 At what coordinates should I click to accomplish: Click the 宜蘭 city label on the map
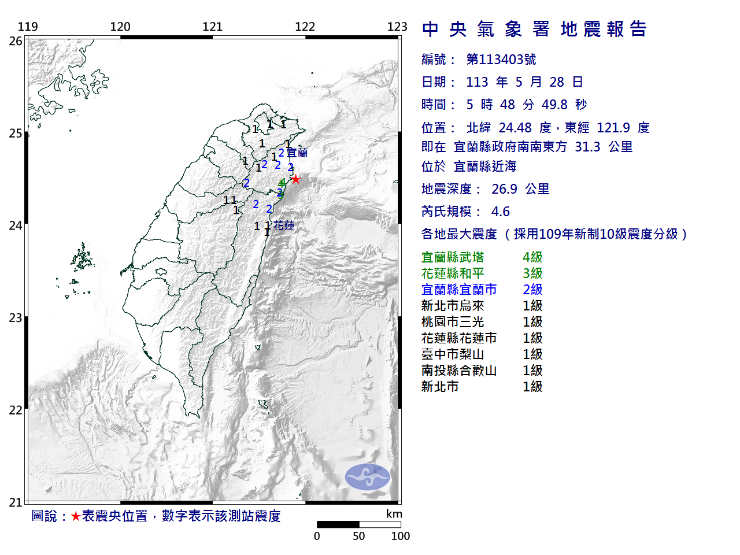(297, 153)
